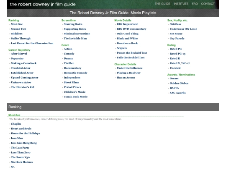Browse the Comedy genre
Viewport: 226px width, 170px height.
coord(69,54)
